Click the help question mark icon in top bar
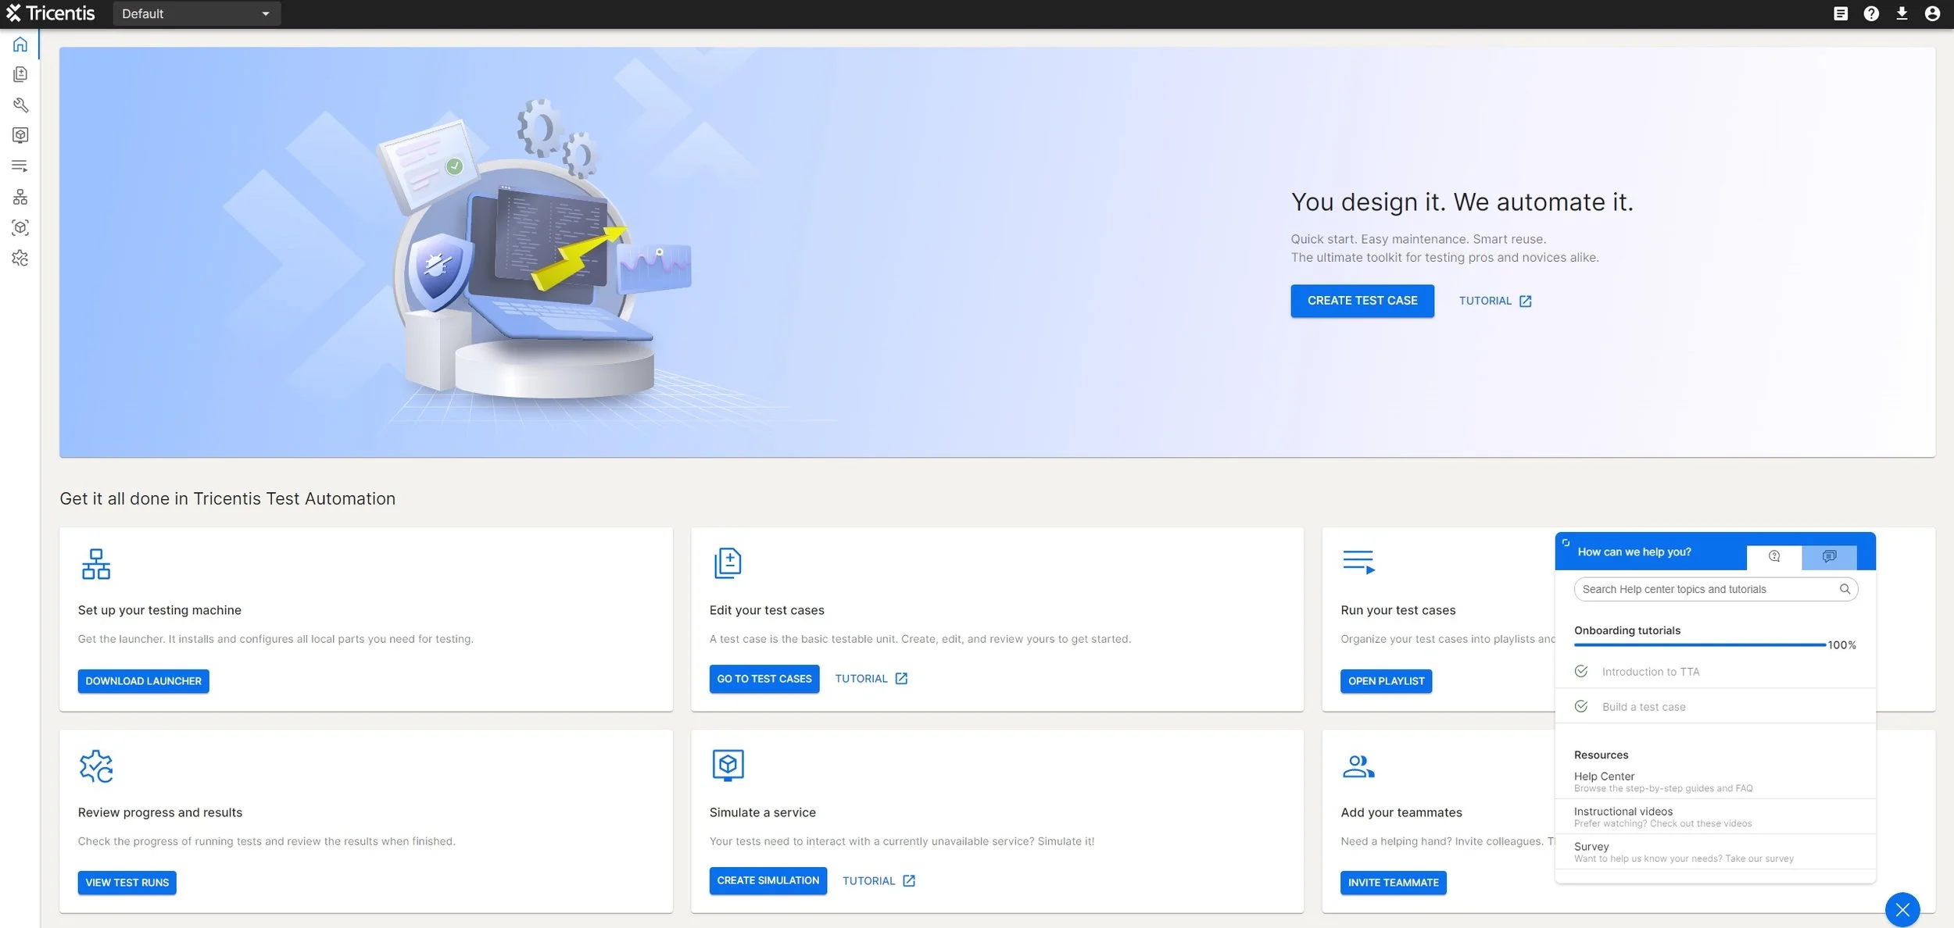 1871,13
